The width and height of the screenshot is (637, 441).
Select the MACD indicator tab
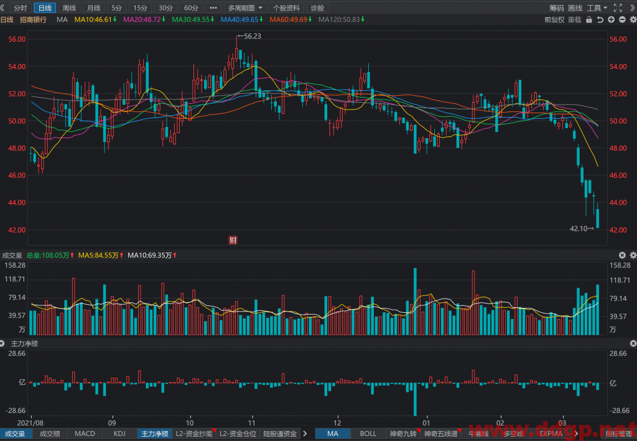[85, 434]
